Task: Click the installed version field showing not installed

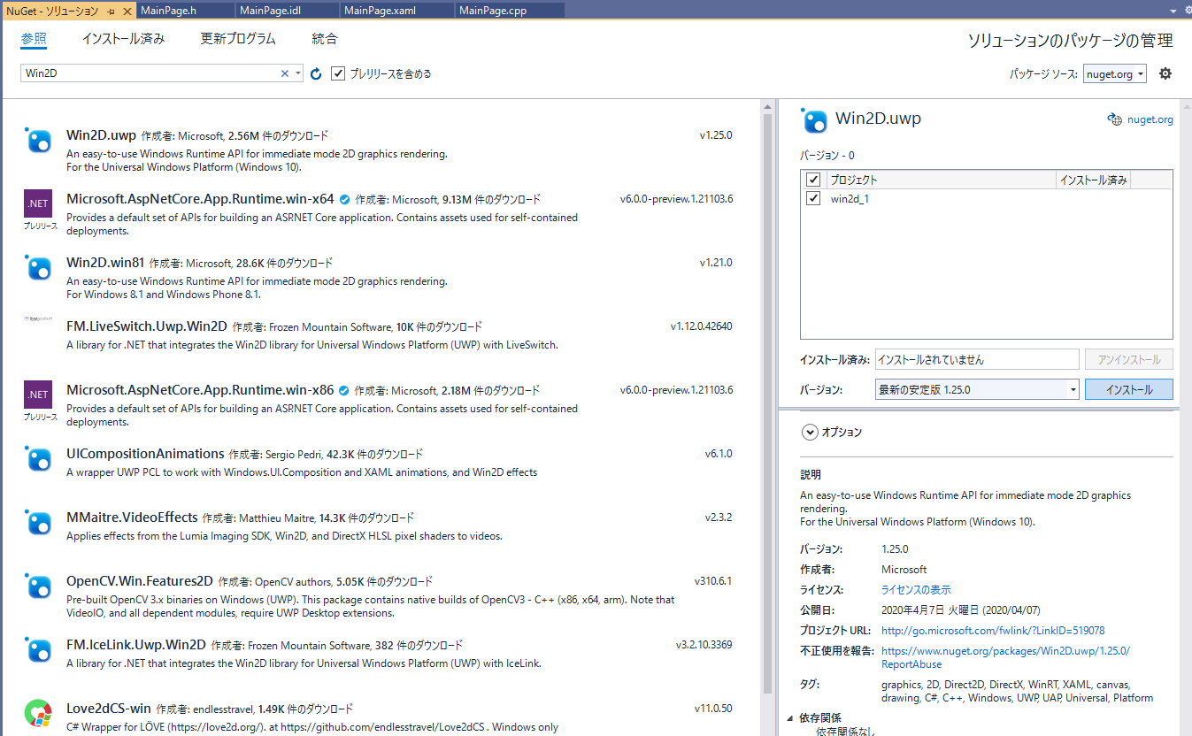Action: click(x=977, y=359)
